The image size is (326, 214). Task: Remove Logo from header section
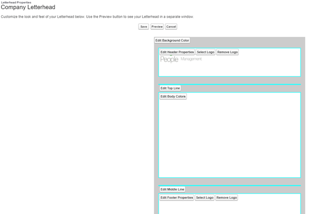227,52
